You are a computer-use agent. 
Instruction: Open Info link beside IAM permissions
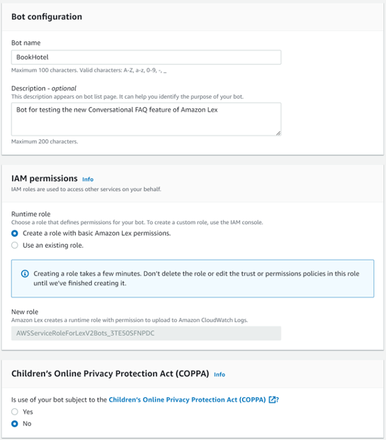tap(88, 179)
